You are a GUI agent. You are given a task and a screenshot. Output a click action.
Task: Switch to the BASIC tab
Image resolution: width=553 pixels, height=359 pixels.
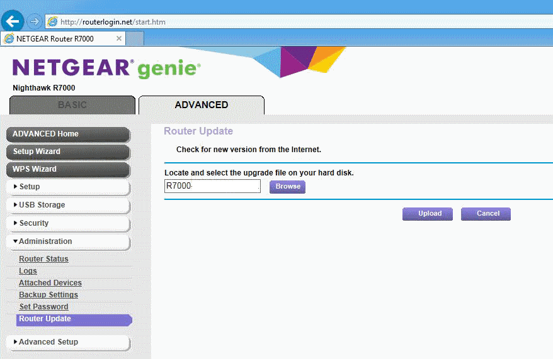[72, 105]
